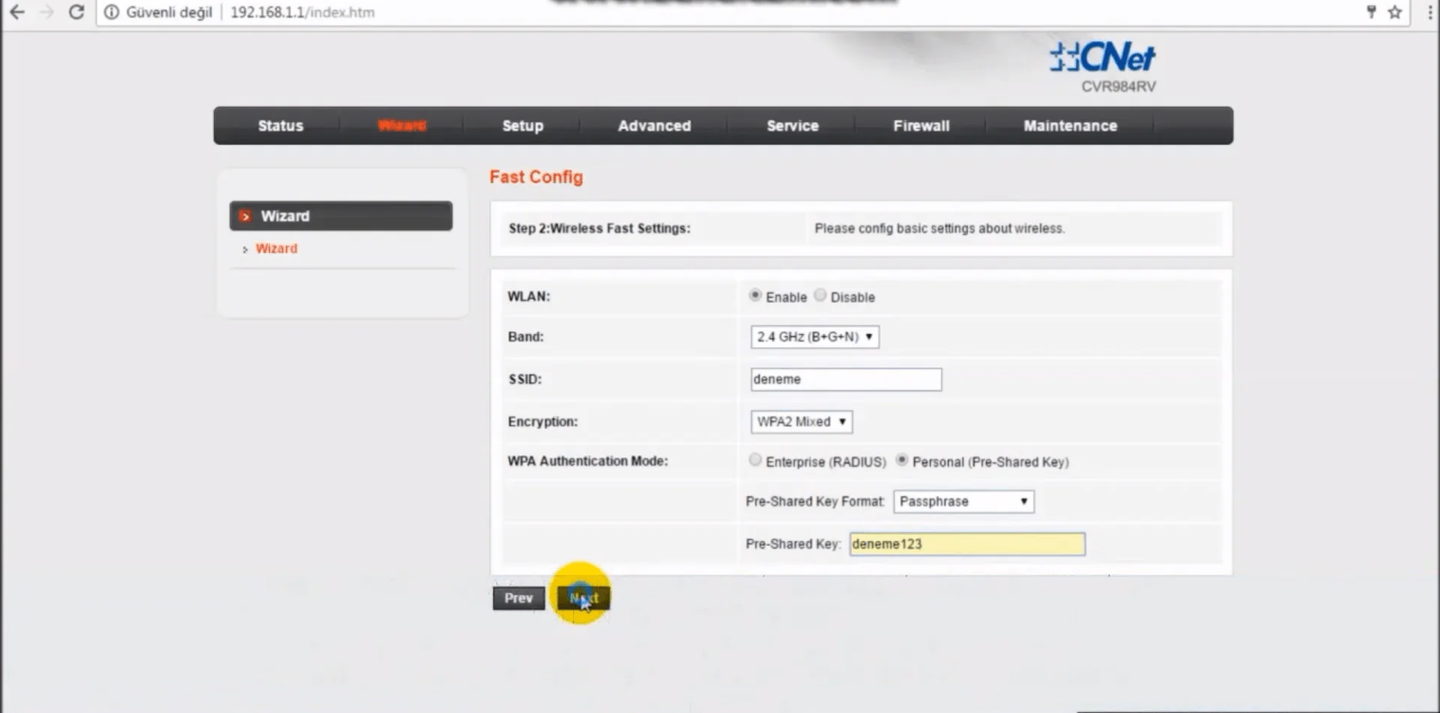Click the 'SSID:' label

525,380
